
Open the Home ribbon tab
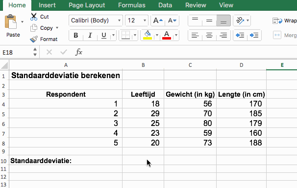(x=17, y=5)
